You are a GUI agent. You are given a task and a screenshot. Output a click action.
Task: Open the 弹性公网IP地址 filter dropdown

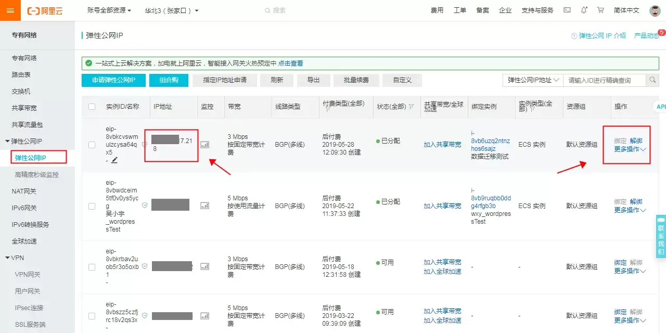click(x=533, y=80)
